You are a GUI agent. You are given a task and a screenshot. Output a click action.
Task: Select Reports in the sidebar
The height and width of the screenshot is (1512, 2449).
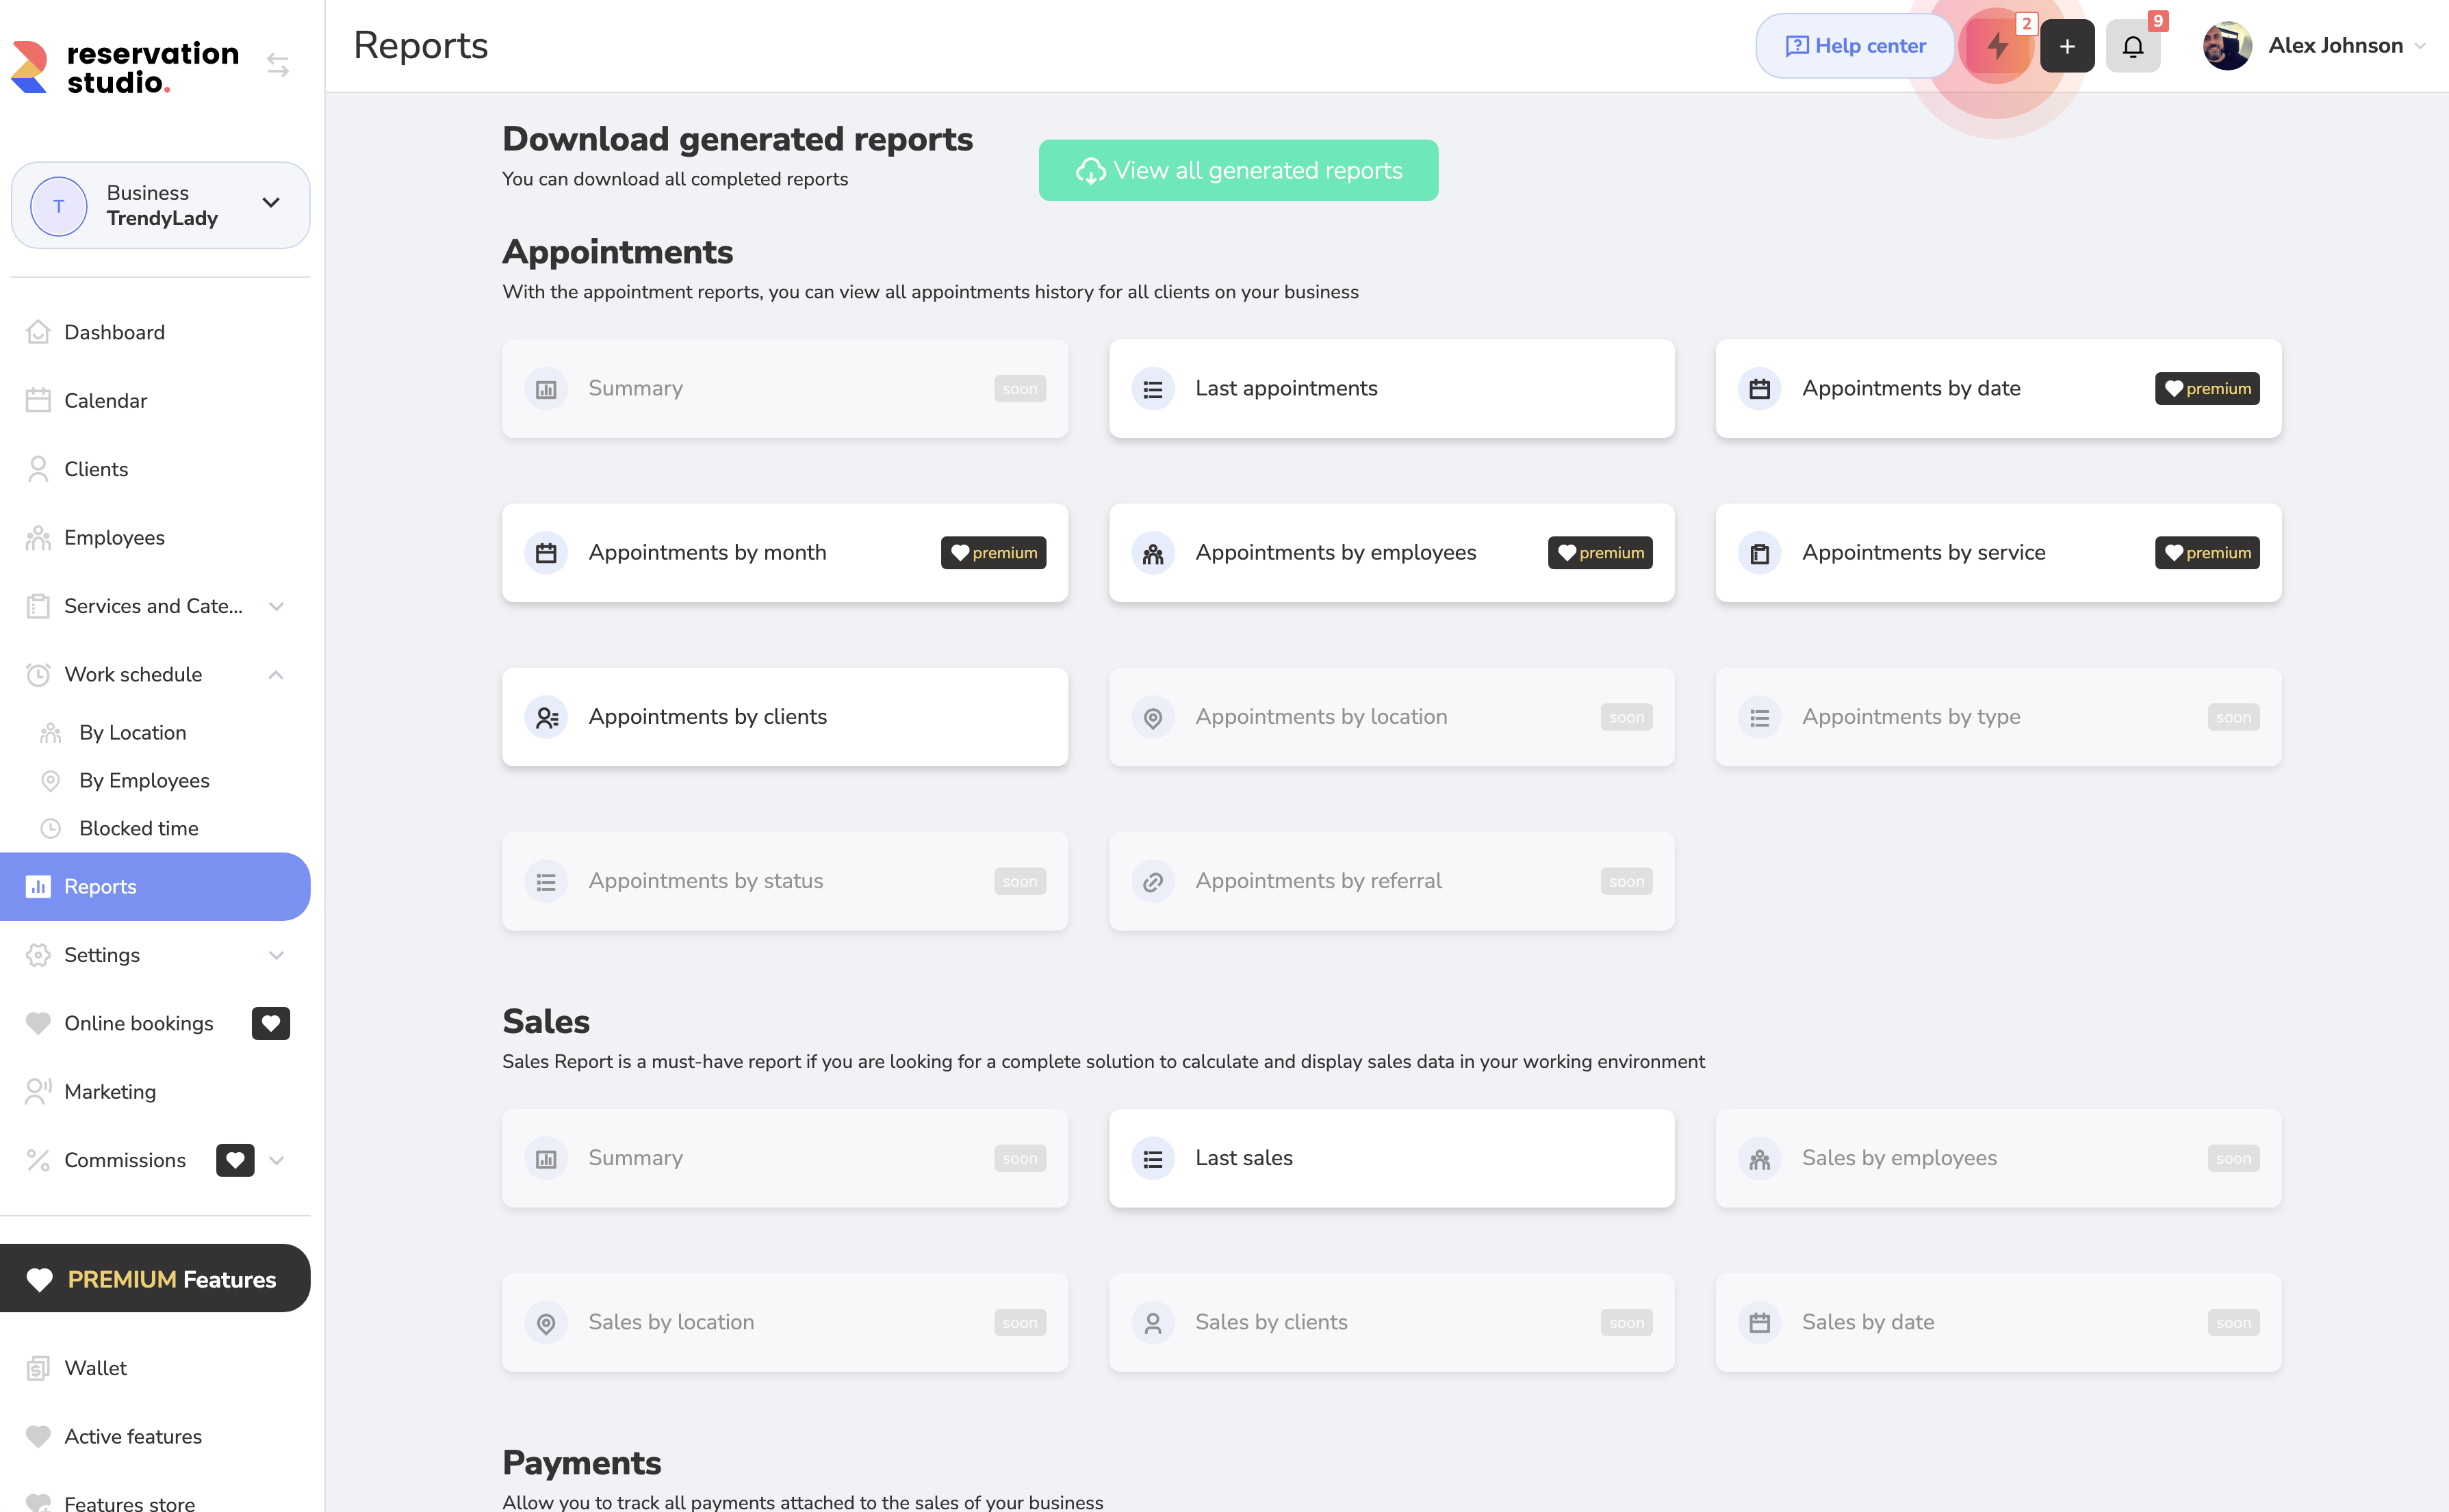[100, 886]
